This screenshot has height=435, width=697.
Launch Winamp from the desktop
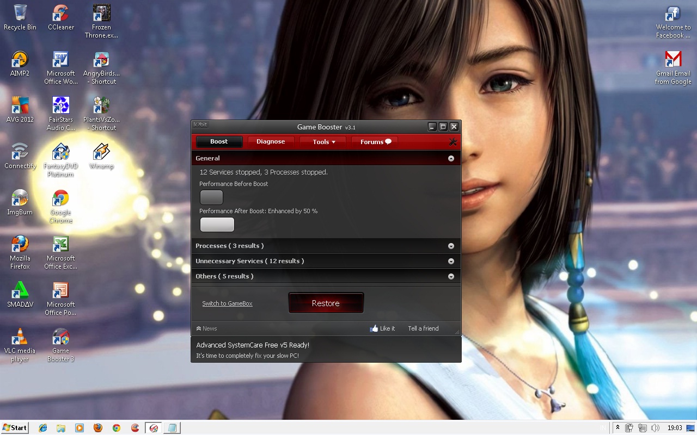tap(101, 157)
